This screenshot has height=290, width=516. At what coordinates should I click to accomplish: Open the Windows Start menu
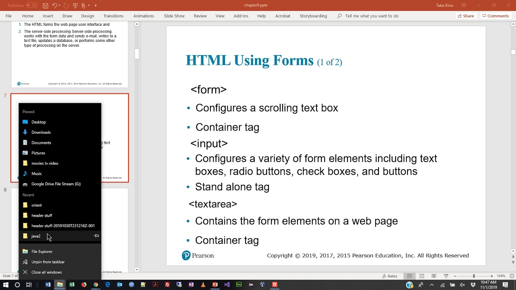(x=6, y=285)
